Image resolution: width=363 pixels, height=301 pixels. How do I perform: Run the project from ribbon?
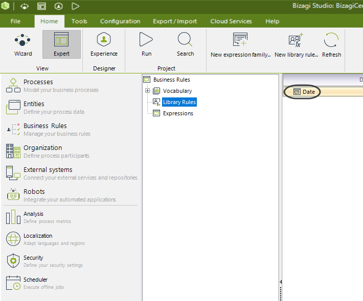[146, 44]
